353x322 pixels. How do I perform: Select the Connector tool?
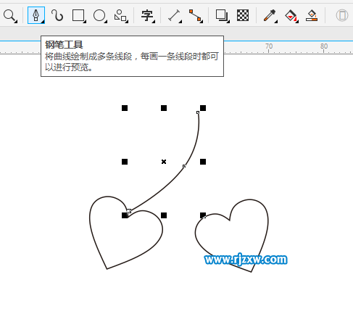coord(195,16)
